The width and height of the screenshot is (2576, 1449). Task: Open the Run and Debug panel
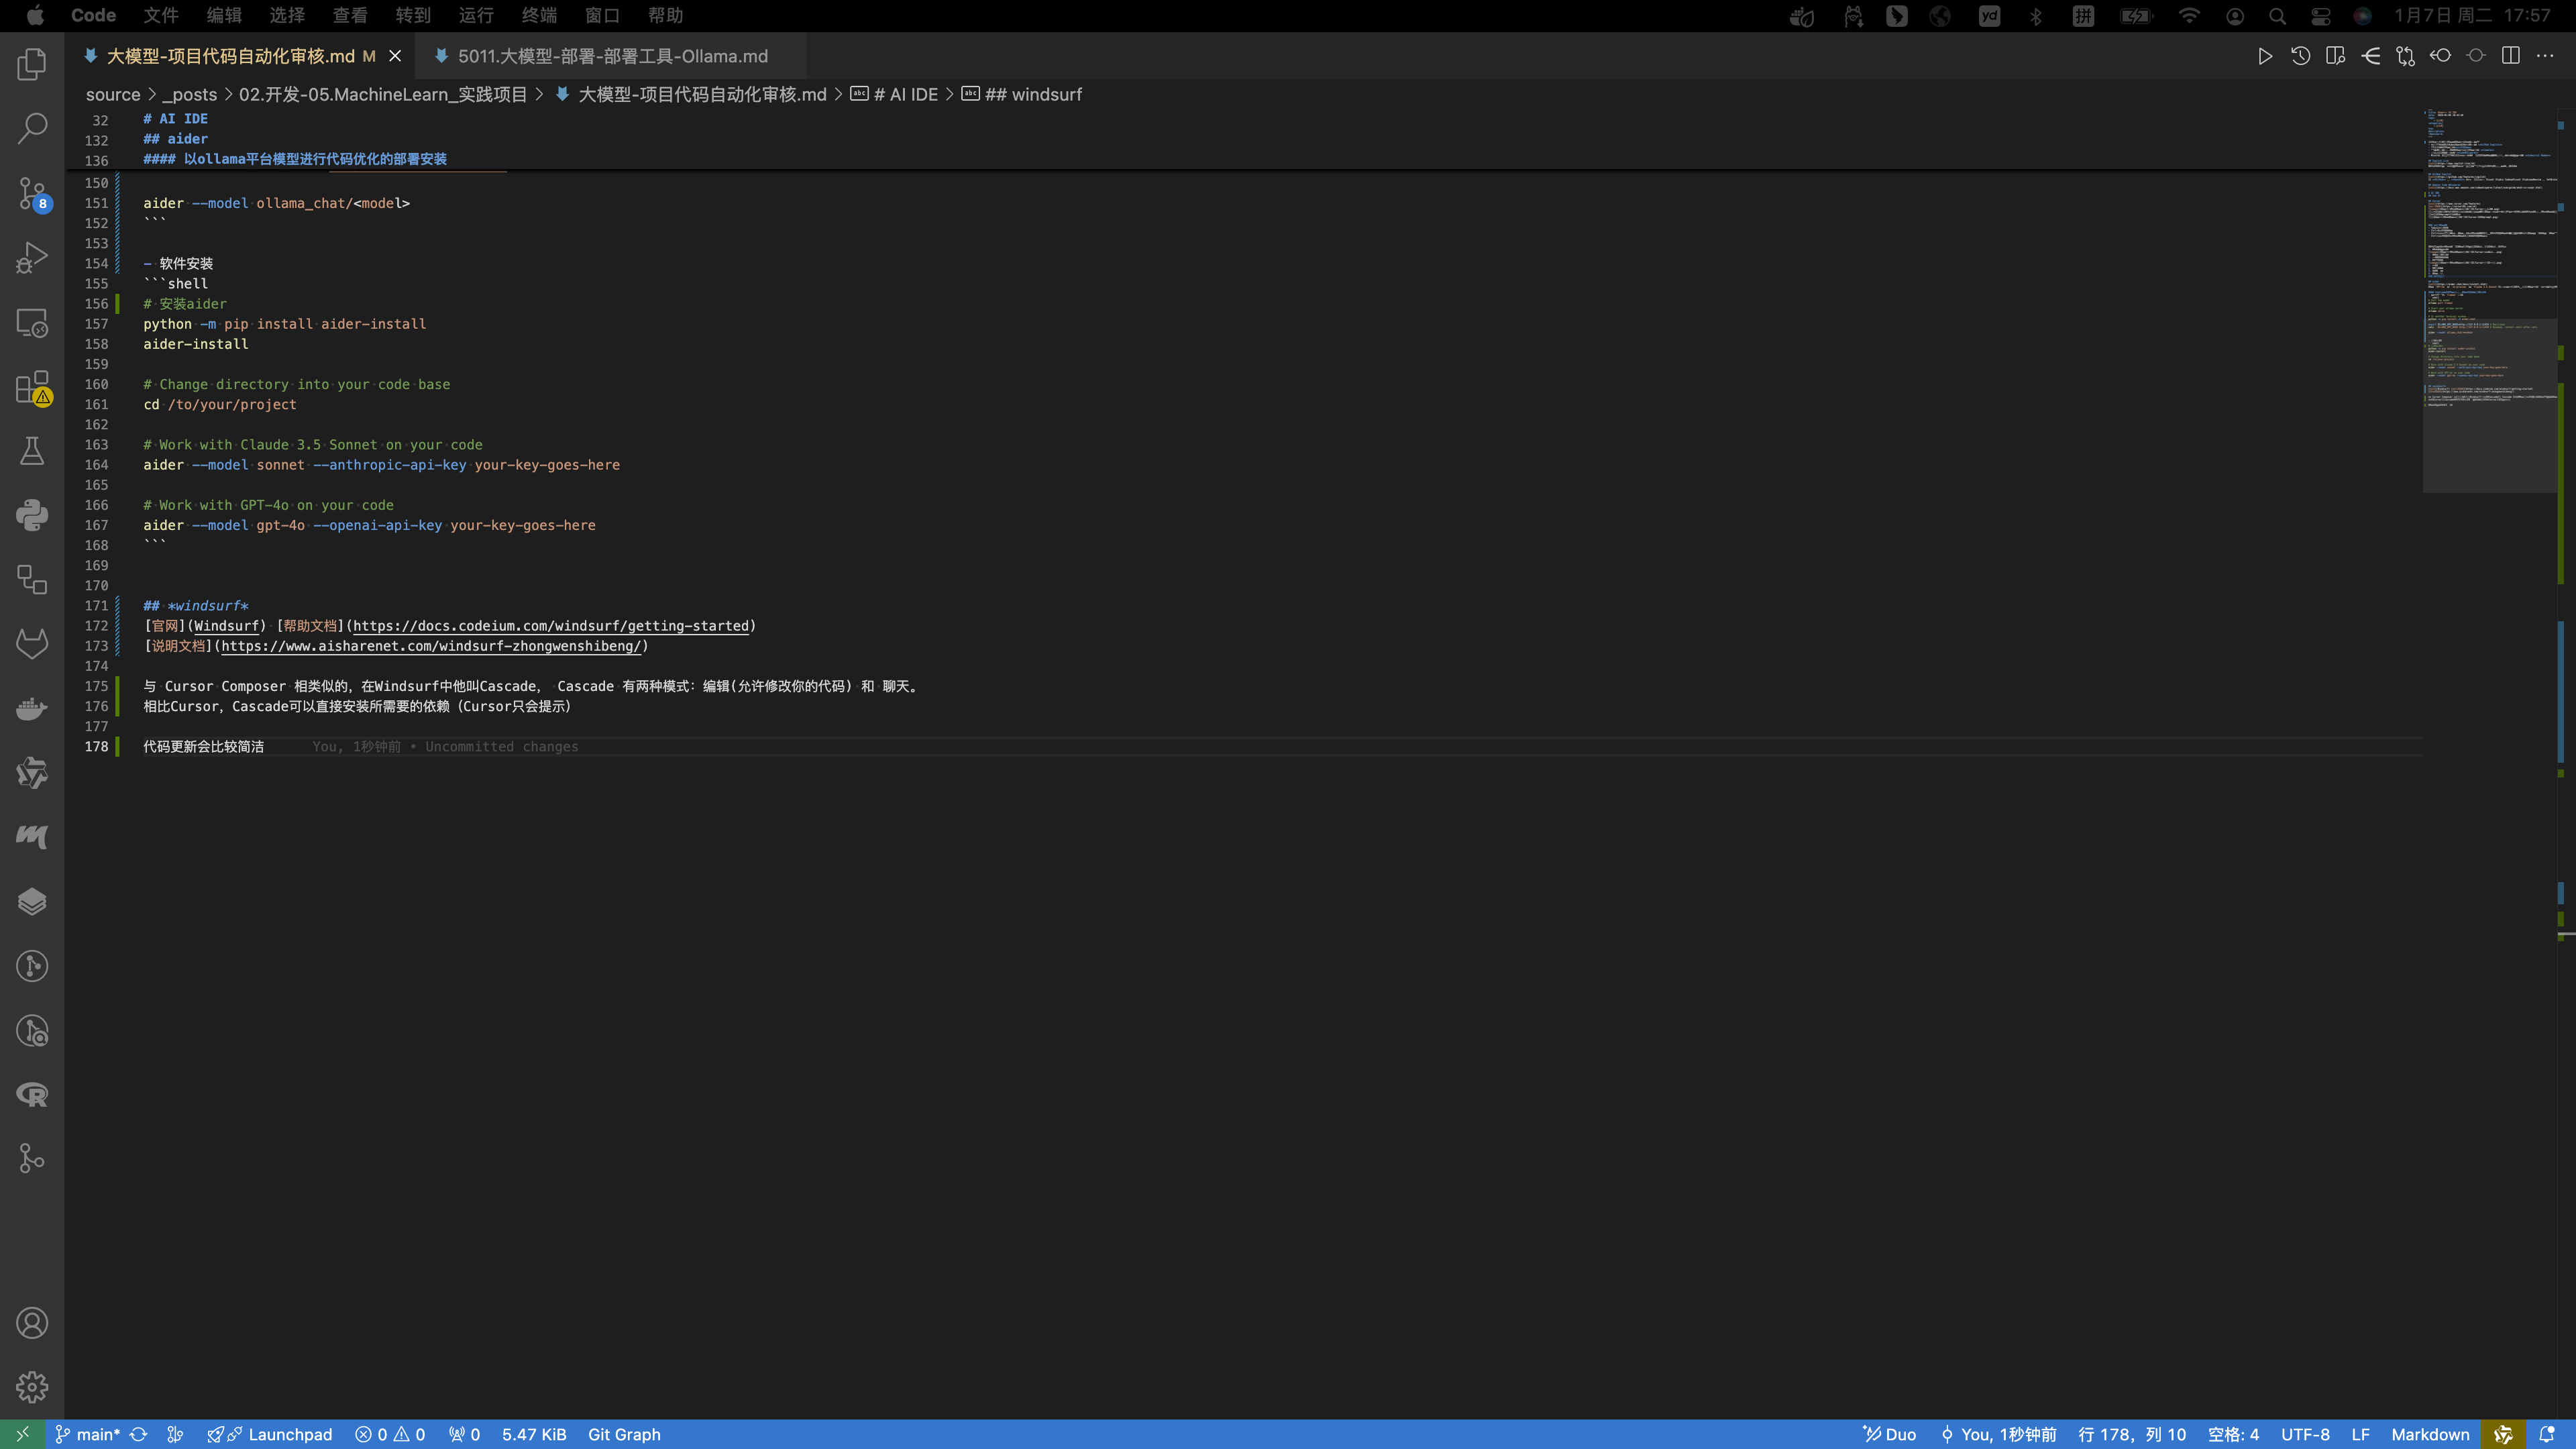pyautogui.click(x=32, y=258)
